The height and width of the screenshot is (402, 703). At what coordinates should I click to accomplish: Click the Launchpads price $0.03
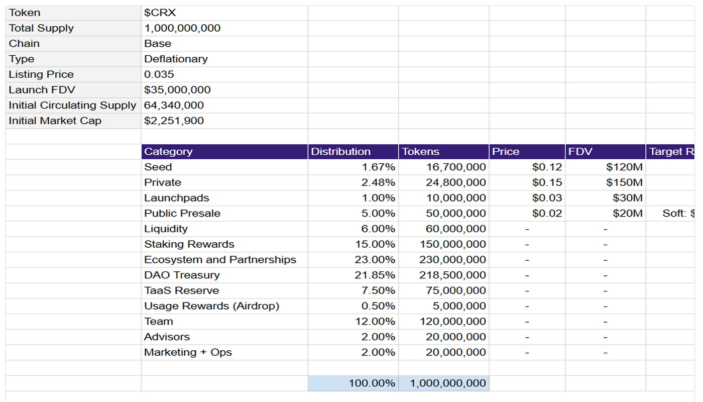pyautogui.click(x=527, y=198)
